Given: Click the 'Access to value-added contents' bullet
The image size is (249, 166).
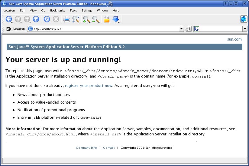Looking at the screenshot, I should 47,102.
